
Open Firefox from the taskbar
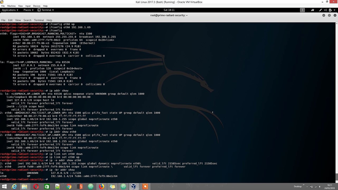click(x=101, y=187)
